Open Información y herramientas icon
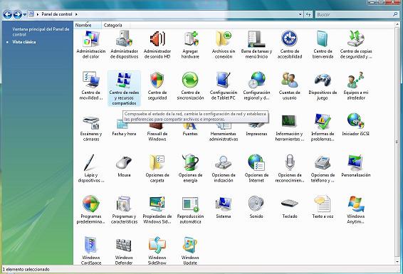 289,122
